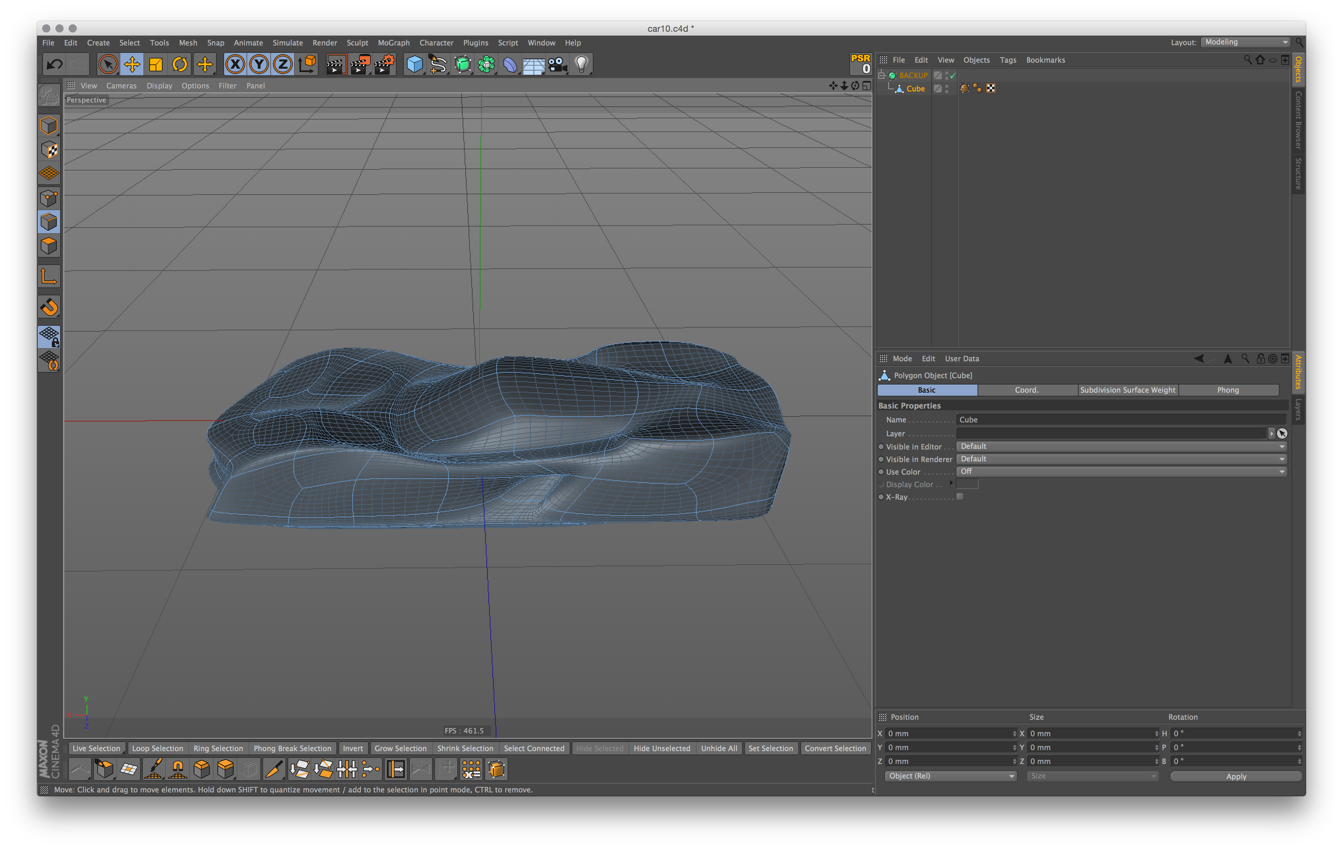Click Display Color swatch

968,484
